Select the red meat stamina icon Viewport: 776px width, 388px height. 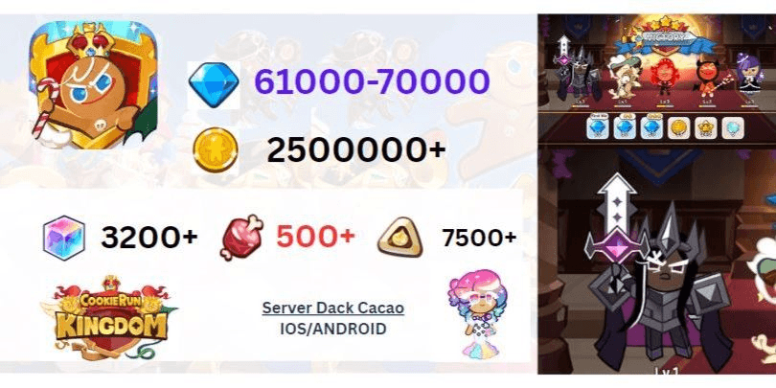tap(241, 237)
